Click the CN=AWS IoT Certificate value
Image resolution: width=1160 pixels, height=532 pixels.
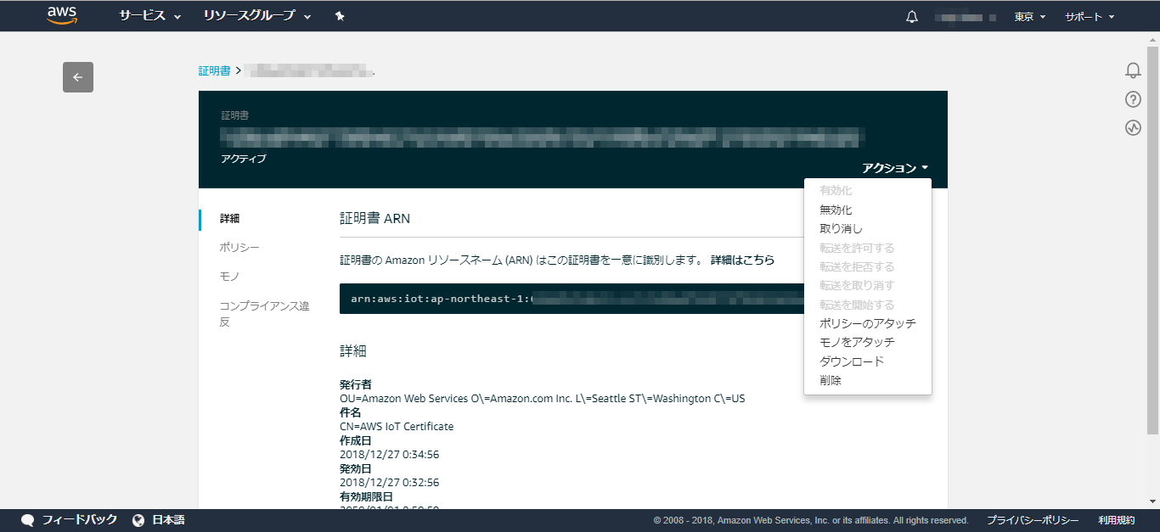point(397,426)
